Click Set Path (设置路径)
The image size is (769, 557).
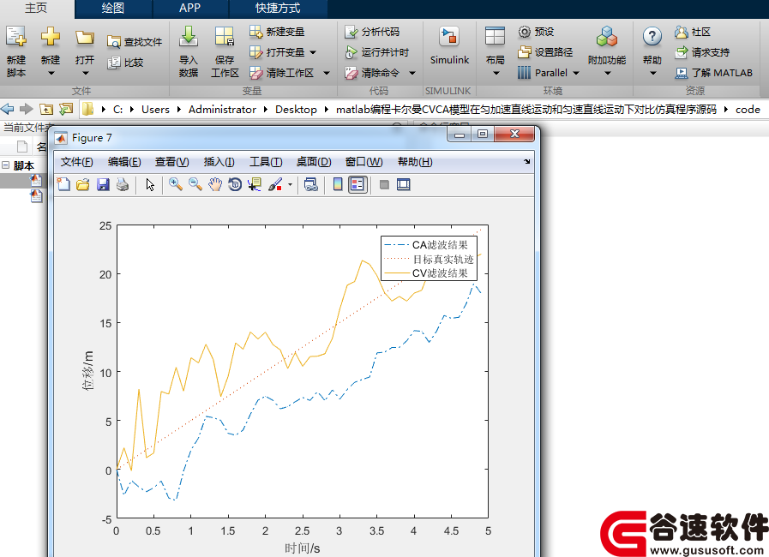(x=545, y=52)
